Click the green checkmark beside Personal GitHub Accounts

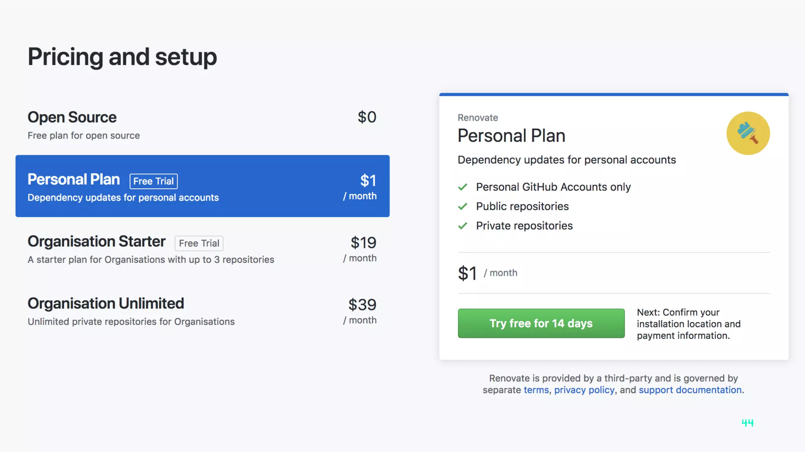(463, 187)
